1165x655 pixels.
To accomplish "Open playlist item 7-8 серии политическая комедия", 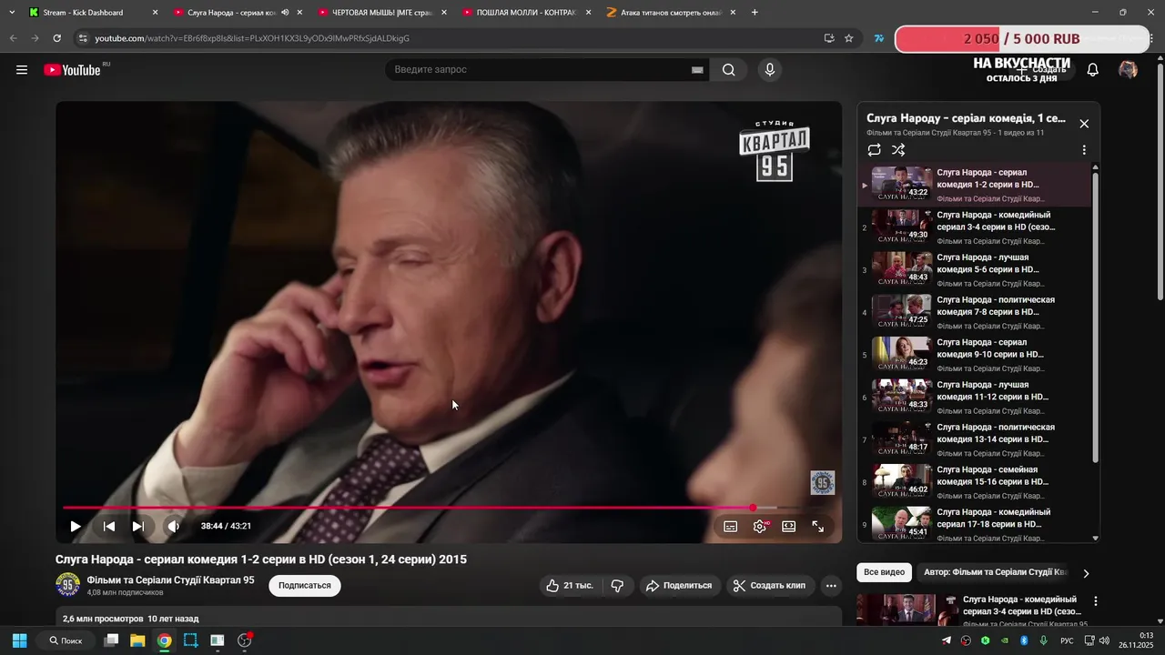I will [x=975, y=312].
